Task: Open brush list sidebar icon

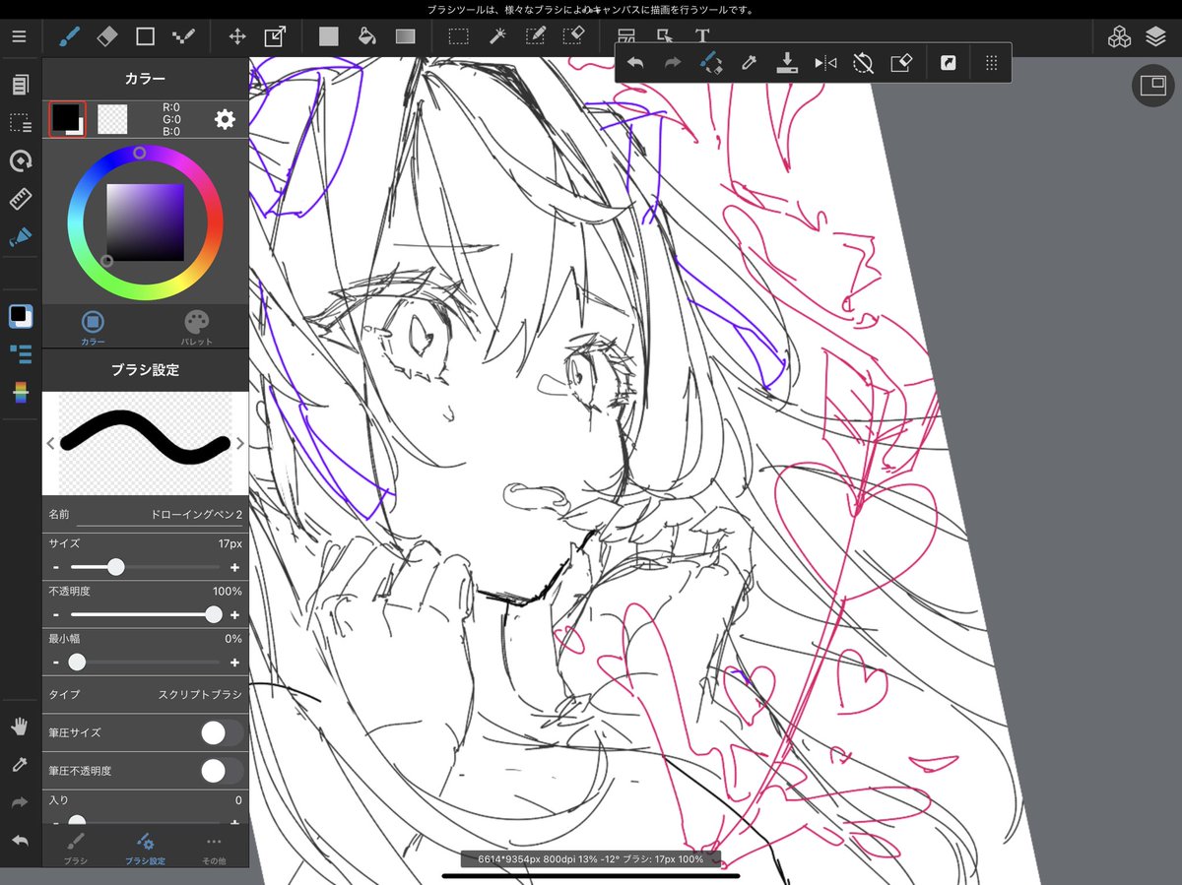Action: (20, 353)
